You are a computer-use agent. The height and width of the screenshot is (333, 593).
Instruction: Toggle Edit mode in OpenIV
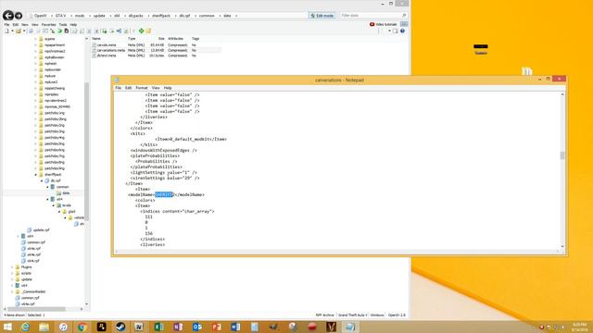tap(322, 16)
